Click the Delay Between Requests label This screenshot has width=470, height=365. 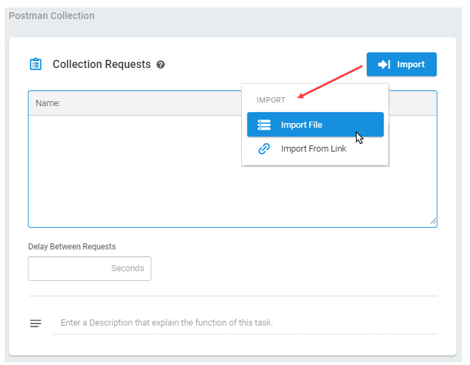(x=72, y=247)
